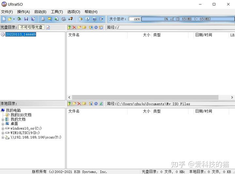This screenshot has height=174, width=235.
Task: Click the page with yellow arrow toolbar icon
Action: [x=81, y=19]
